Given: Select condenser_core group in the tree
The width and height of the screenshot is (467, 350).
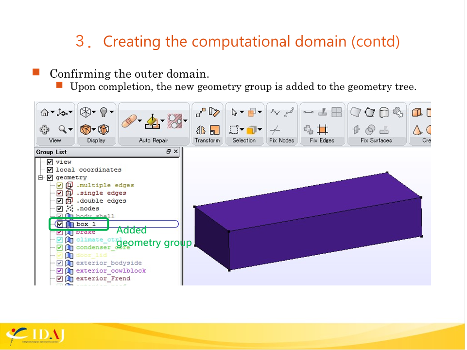Looking at the screenshot, I should tap(103, 247).
